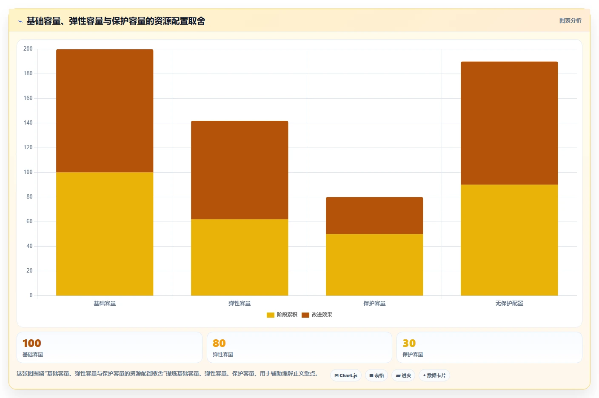
Task: Click the y-axis tick label 200
Action: [28, 49]
